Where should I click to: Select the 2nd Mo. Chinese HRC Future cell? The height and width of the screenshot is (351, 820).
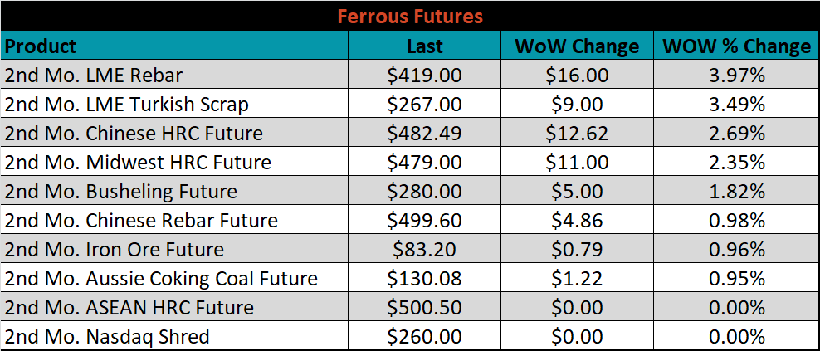pos(174,132)
